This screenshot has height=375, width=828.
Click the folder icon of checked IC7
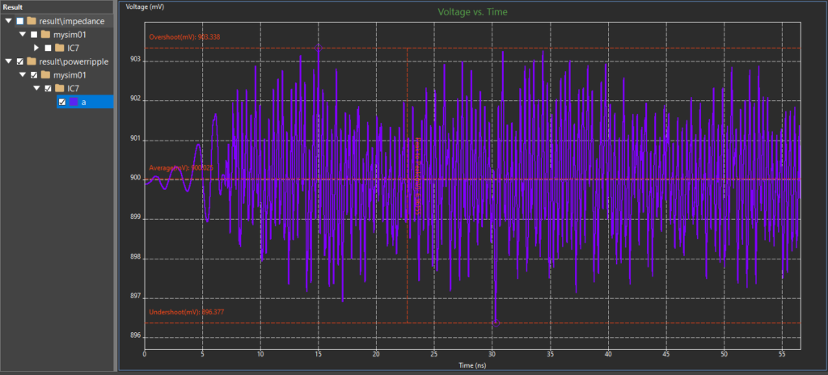click(60, 88)
